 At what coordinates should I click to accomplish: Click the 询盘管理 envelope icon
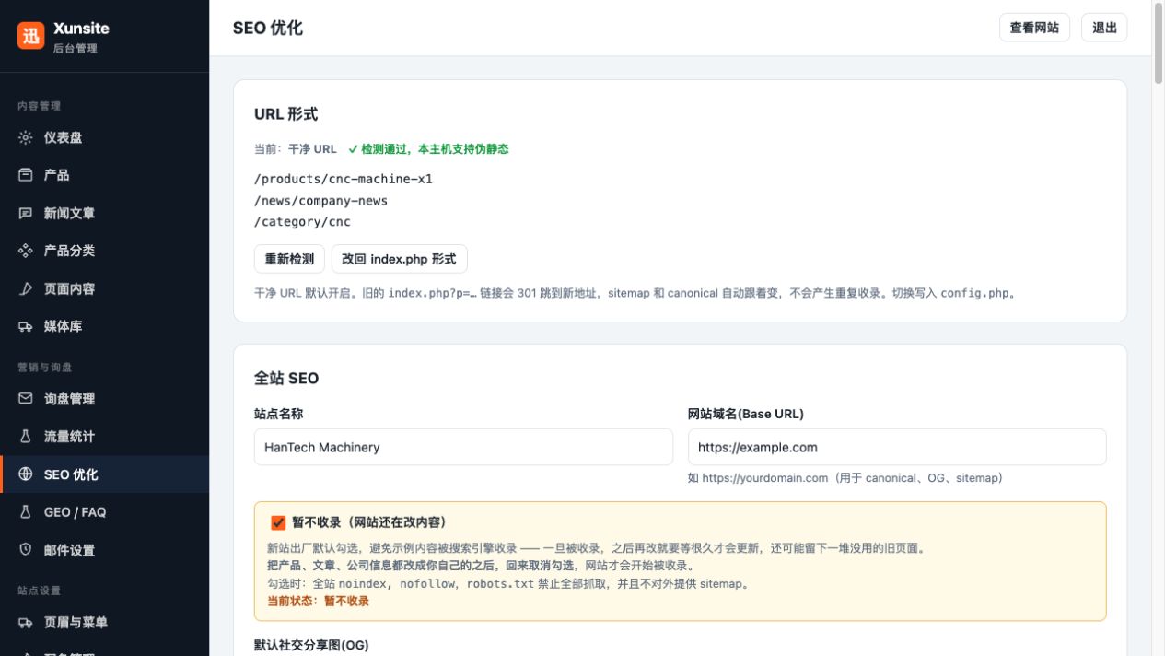pos(26,399)
